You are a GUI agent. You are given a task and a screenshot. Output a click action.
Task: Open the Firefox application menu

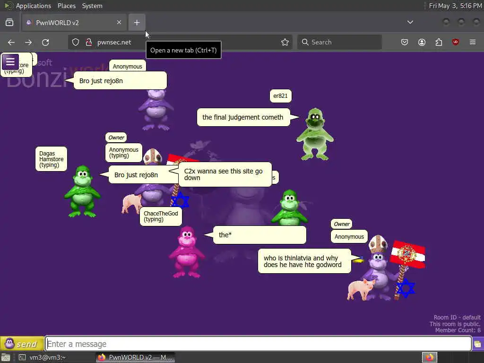473,42
